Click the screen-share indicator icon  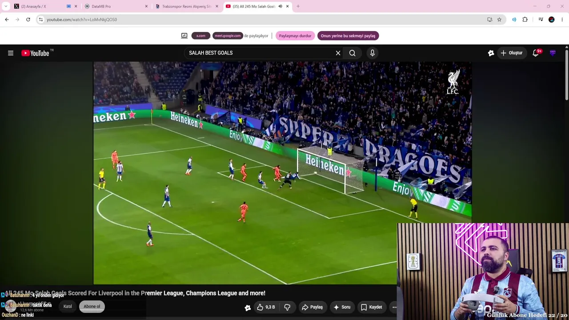[184, 36]
